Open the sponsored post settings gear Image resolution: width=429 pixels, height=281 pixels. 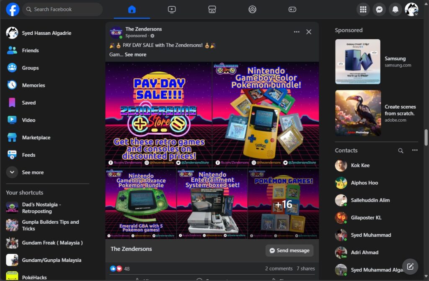tap(152, 36)
